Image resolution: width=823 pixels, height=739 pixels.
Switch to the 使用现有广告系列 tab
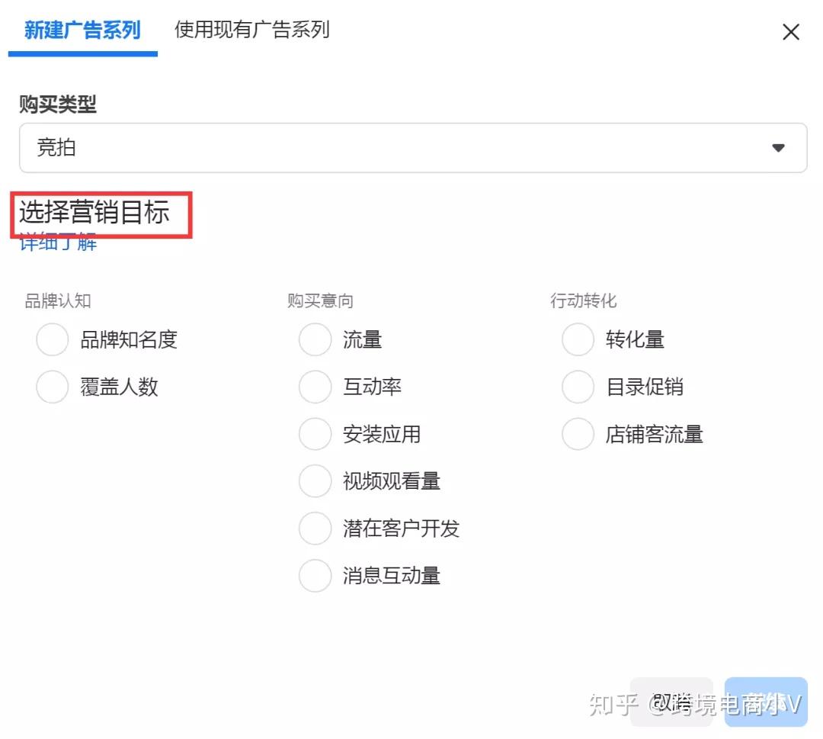[x=251, y=31]
